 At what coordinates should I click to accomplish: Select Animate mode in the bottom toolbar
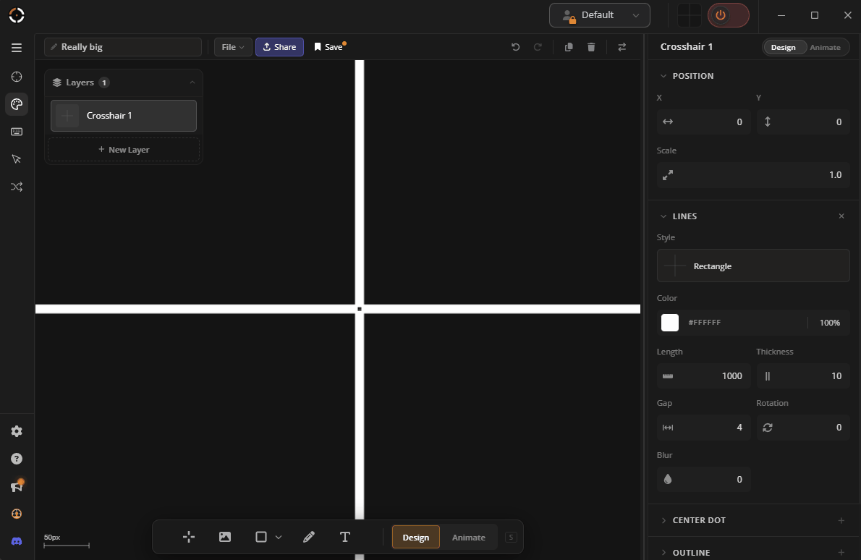(x=468, y=537)
